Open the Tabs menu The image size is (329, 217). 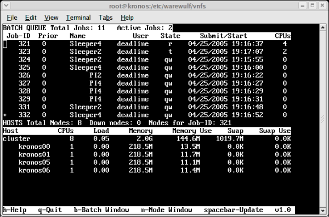click(105, 18)
